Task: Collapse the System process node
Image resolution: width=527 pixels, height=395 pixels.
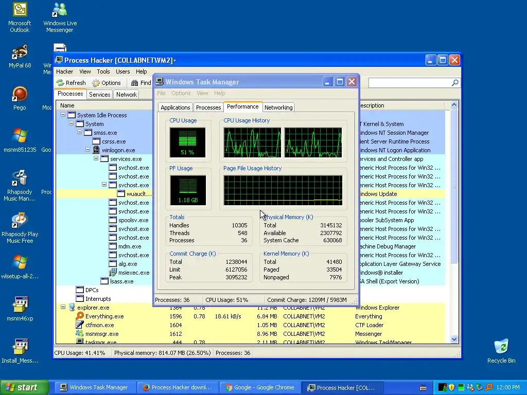Action: click(x=71, y=123)
